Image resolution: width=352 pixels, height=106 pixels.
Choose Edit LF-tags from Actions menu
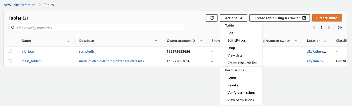pos(236,40)
